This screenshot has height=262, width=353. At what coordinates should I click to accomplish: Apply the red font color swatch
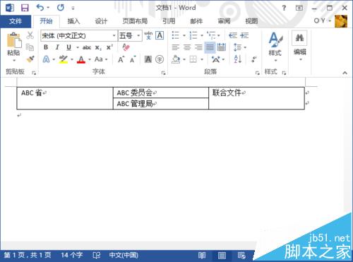point(81,59)
